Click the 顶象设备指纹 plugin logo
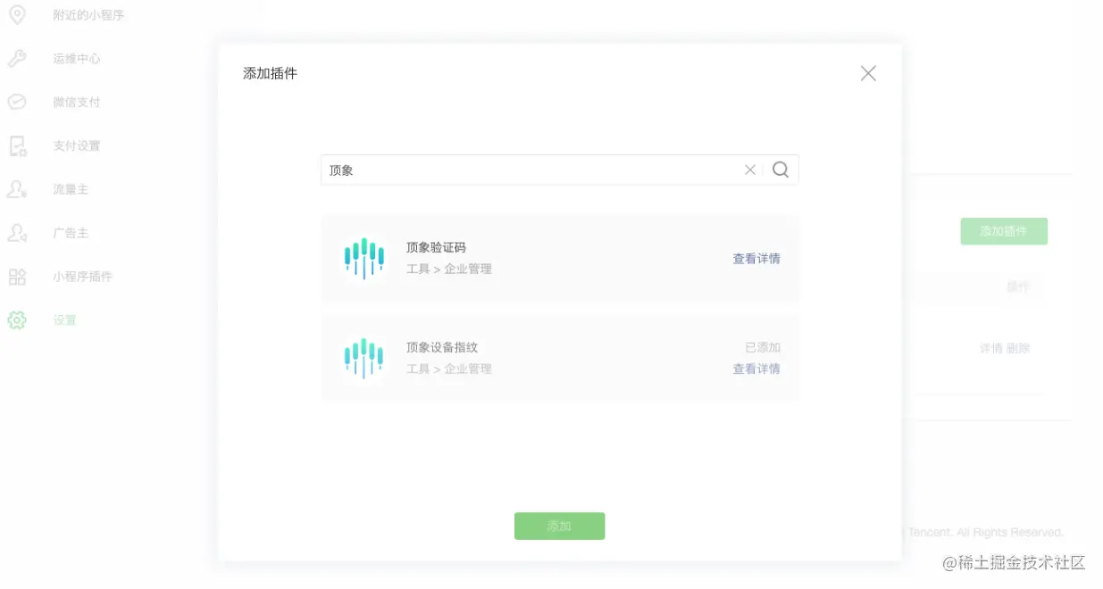Image resolution: width=1103 pixels, height=589 pixels. [x=363, y=358]
